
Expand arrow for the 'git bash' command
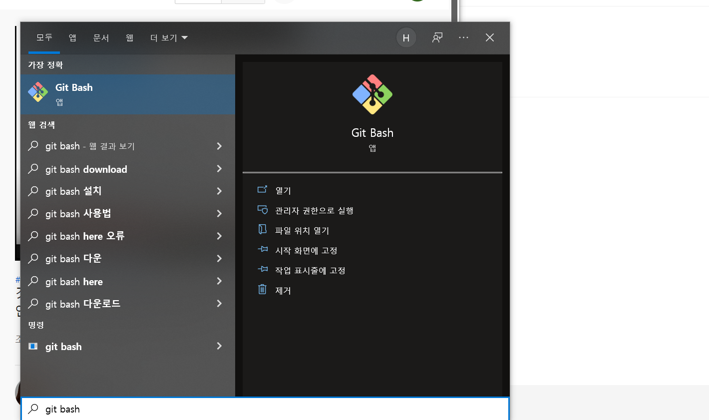(x=219, y=346)
